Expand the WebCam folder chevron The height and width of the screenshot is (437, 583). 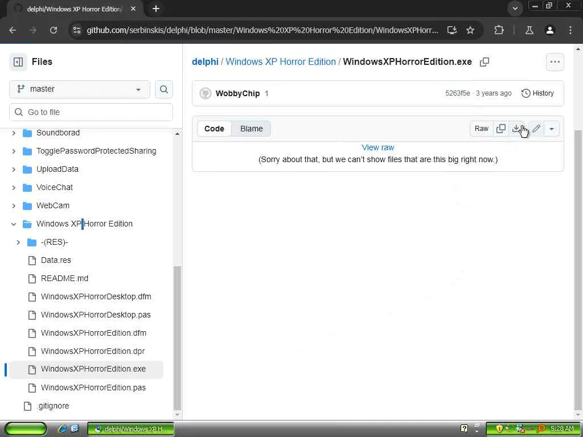coord(14,205)
